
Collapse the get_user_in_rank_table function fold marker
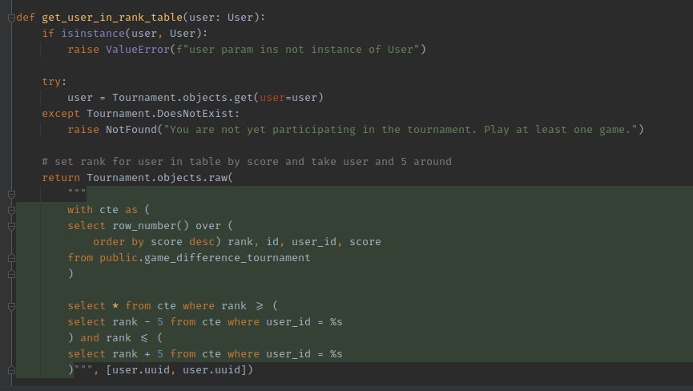pyautogui.click(x=11, y=18)
